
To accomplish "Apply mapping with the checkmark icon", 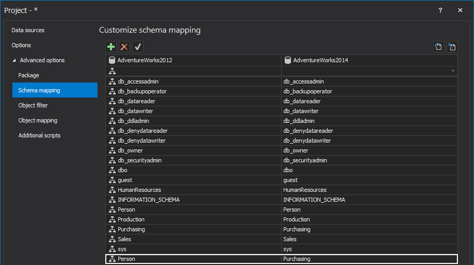I will 138,47.
